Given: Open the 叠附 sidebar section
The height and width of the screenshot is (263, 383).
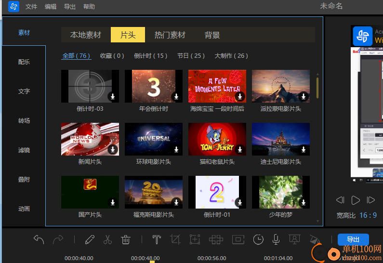Looking at the screenshot, I should (24, 180).
